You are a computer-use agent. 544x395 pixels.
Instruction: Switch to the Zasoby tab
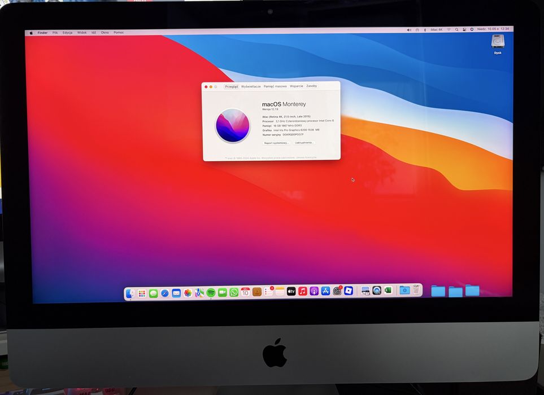(x=312, y=86)
